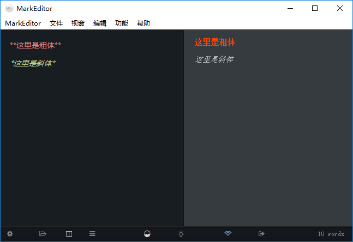Open the 文件 menu
353x242 pixels.
pyautogui.click(x=56, y=23)
